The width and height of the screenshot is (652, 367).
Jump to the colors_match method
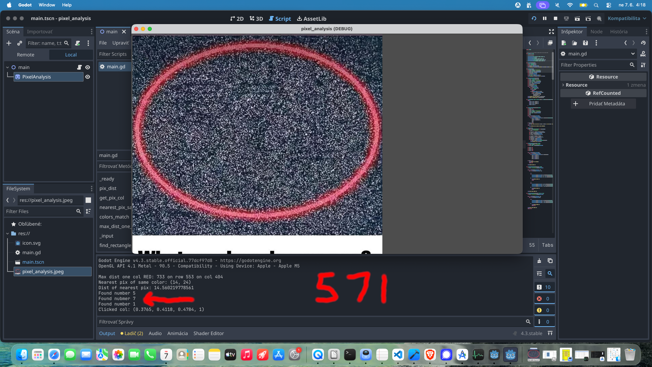point(114,217)
